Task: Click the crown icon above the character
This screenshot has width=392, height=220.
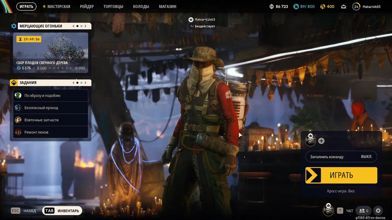Action: tap(191, 20)
